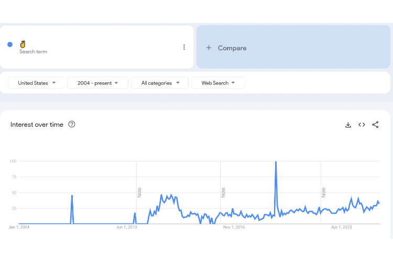
Task: Click the last data point at the line's right end
Action: coord(379,203)
